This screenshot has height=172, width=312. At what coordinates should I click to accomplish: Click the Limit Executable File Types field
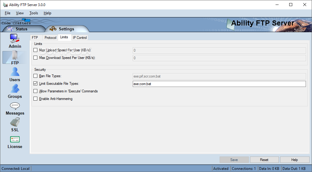[x=219, y=84]
